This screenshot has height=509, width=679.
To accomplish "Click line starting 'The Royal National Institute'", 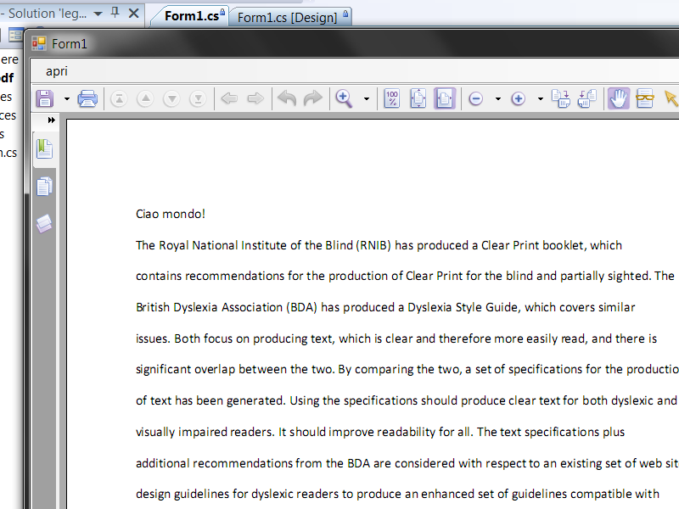I will (379, 245).
